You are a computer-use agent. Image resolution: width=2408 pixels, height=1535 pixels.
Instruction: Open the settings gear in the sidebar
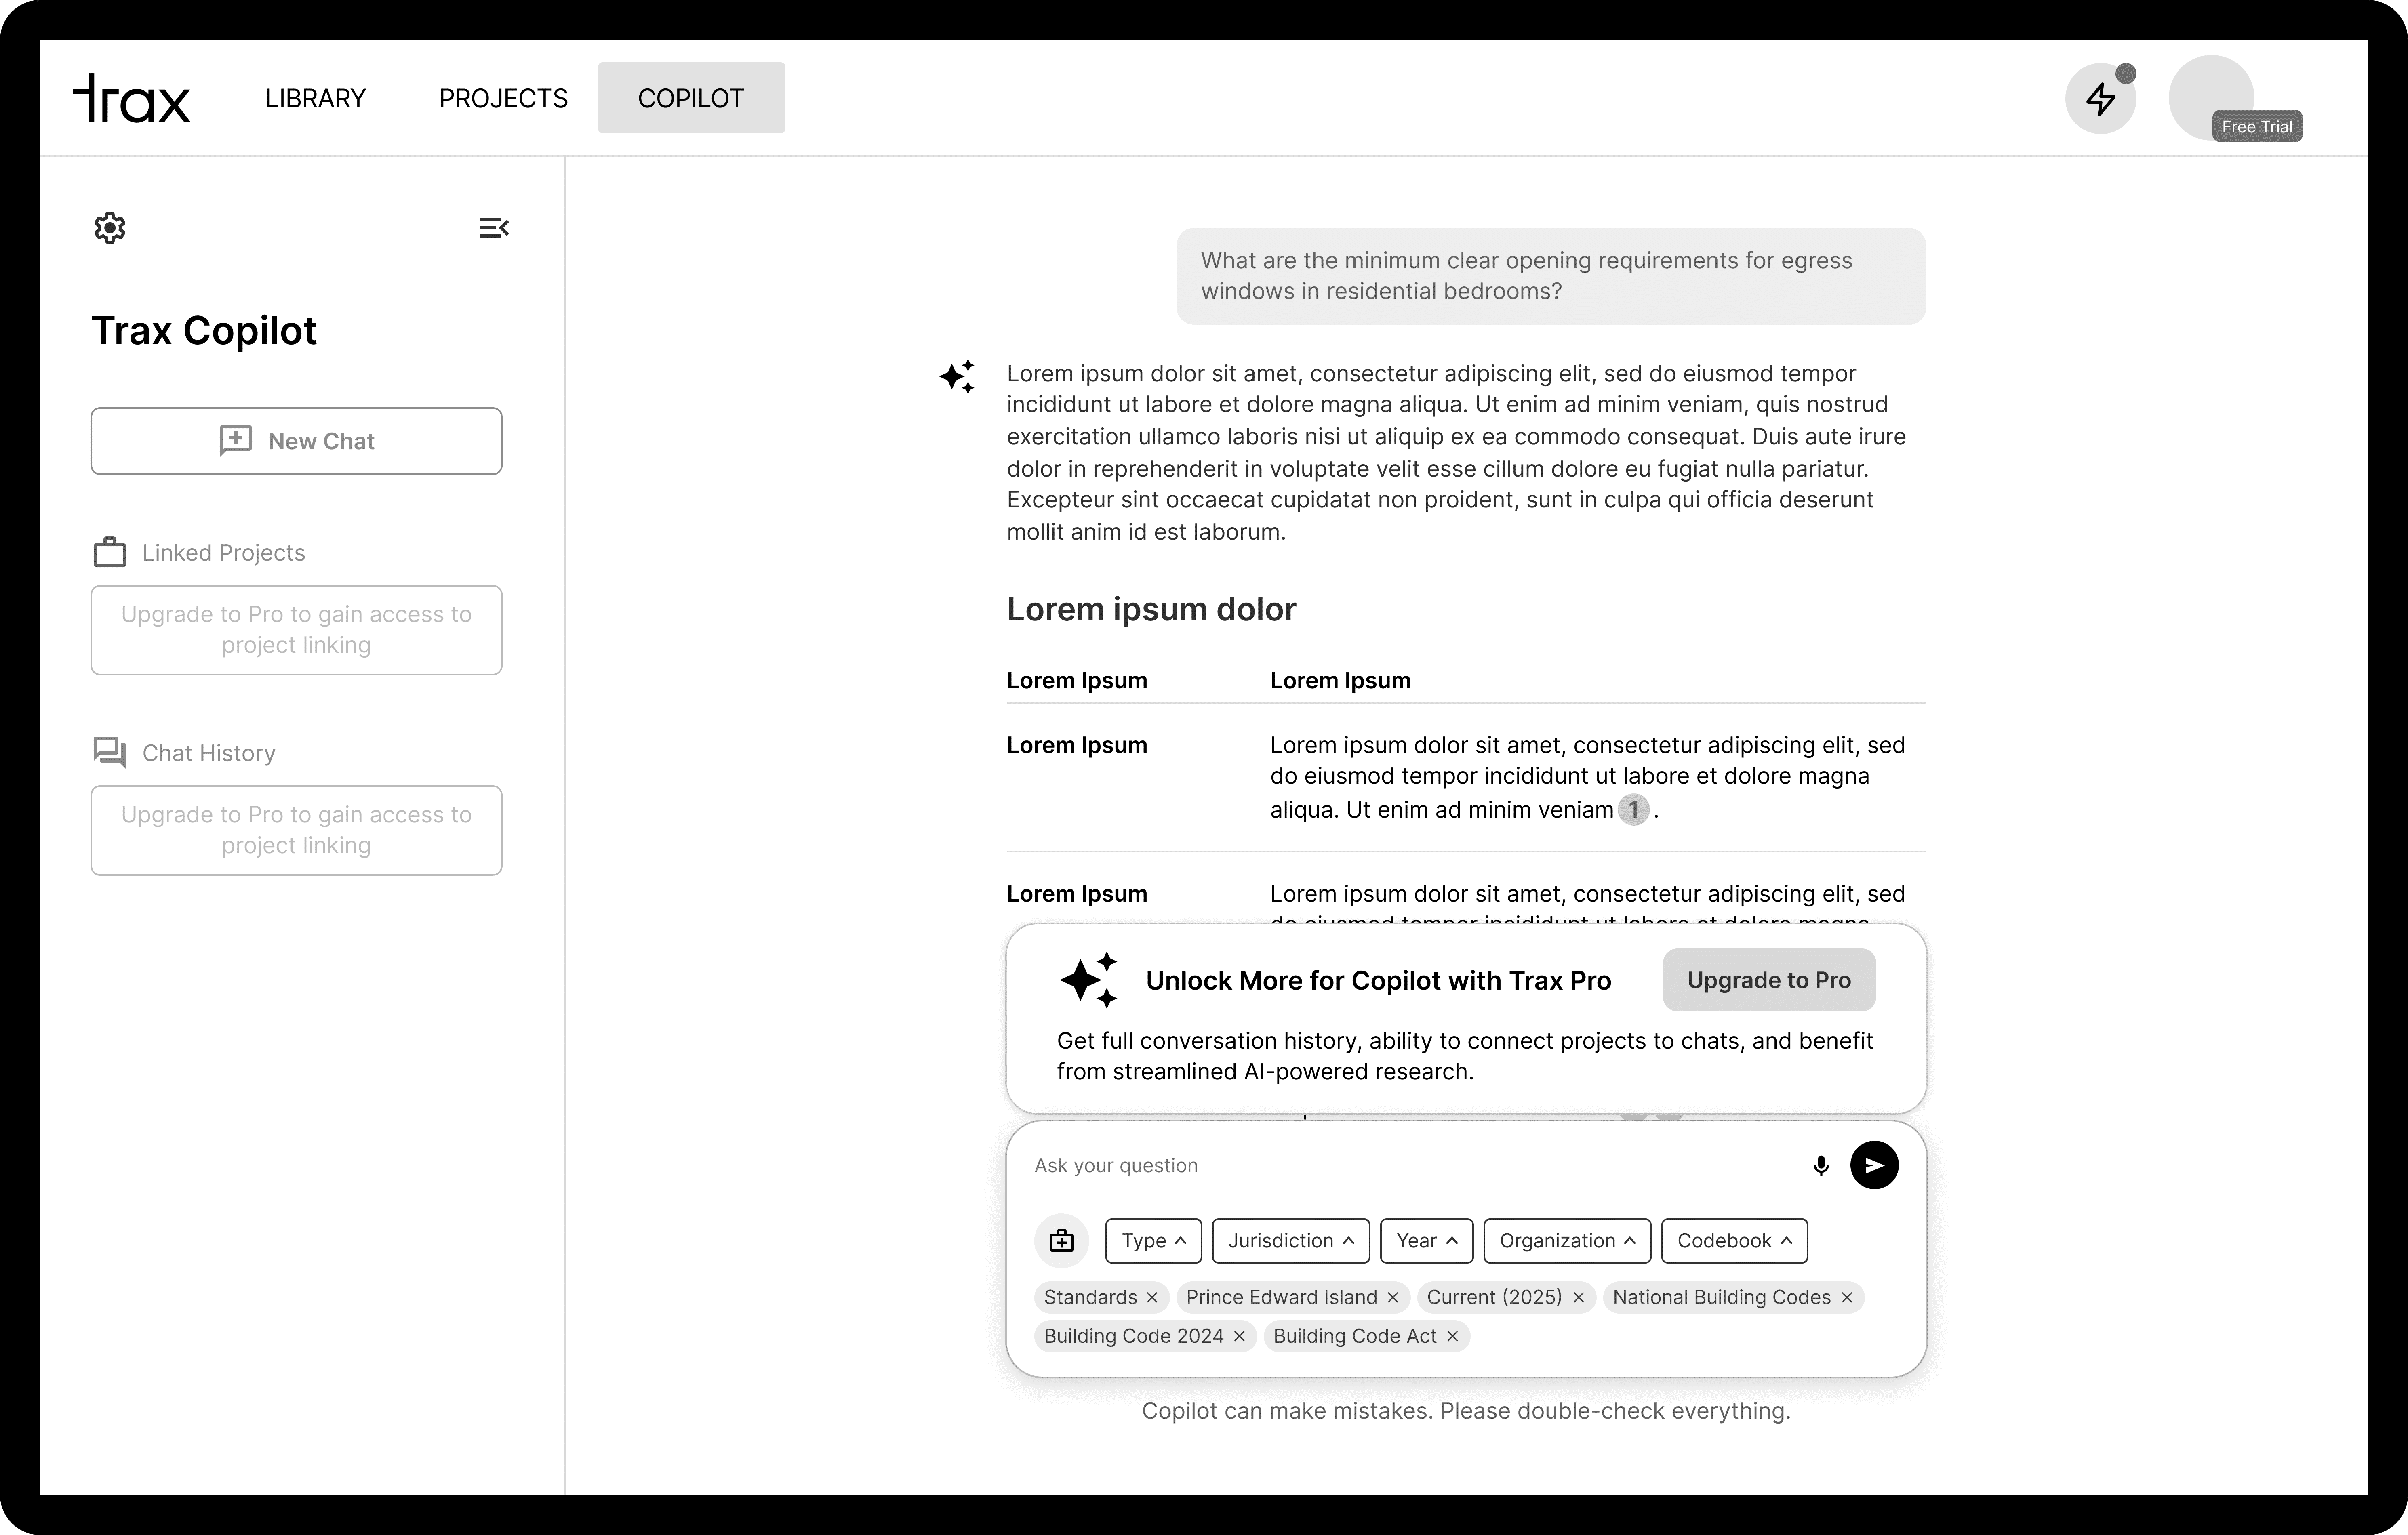(x=110, y=228)
